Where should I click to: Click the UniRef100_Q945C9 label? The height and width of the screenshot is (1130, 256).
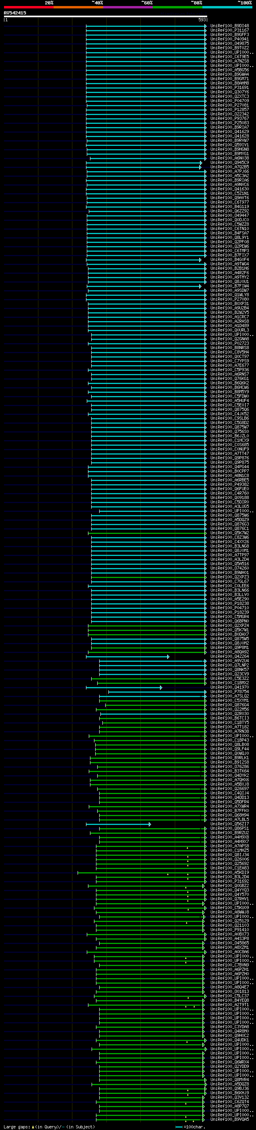tap(230, 163)
